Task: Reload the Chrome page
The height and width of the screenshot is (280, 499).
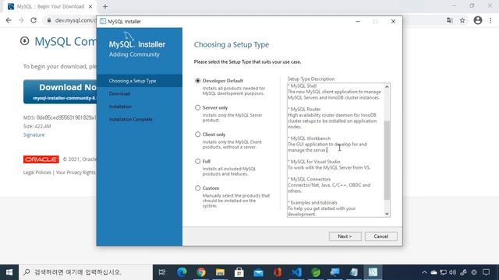Action: click(34, 20)
